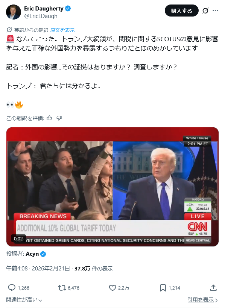Click the Eric Daugherty display name
This screenshot has width=225, height=308.
click(x=44, y=8)
